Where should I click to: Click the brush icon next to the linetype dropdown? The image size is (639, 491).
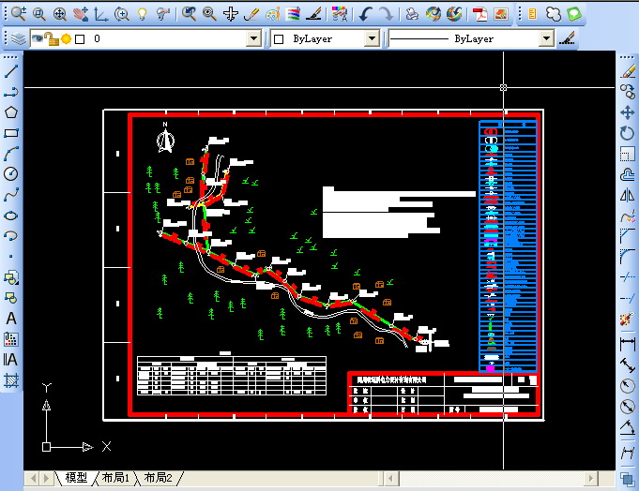(567, 39)
